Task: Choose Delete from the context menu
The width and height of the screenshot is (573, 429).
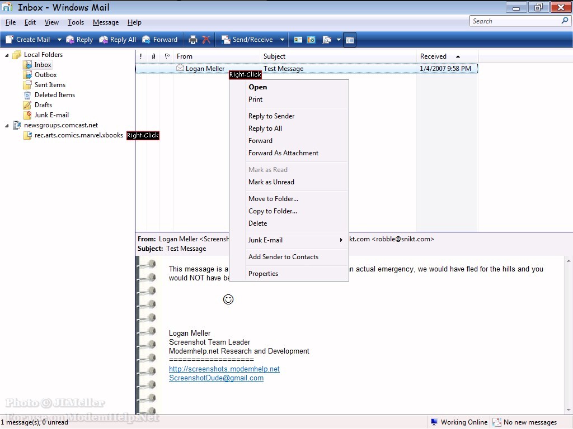Action: click(x=289, y=223)
